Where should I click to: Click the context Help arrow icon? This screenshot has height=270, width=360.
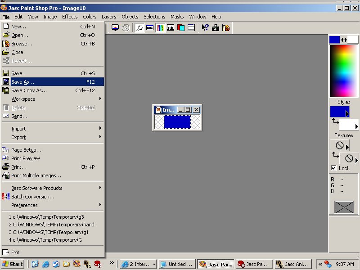(x=205, y=28)
